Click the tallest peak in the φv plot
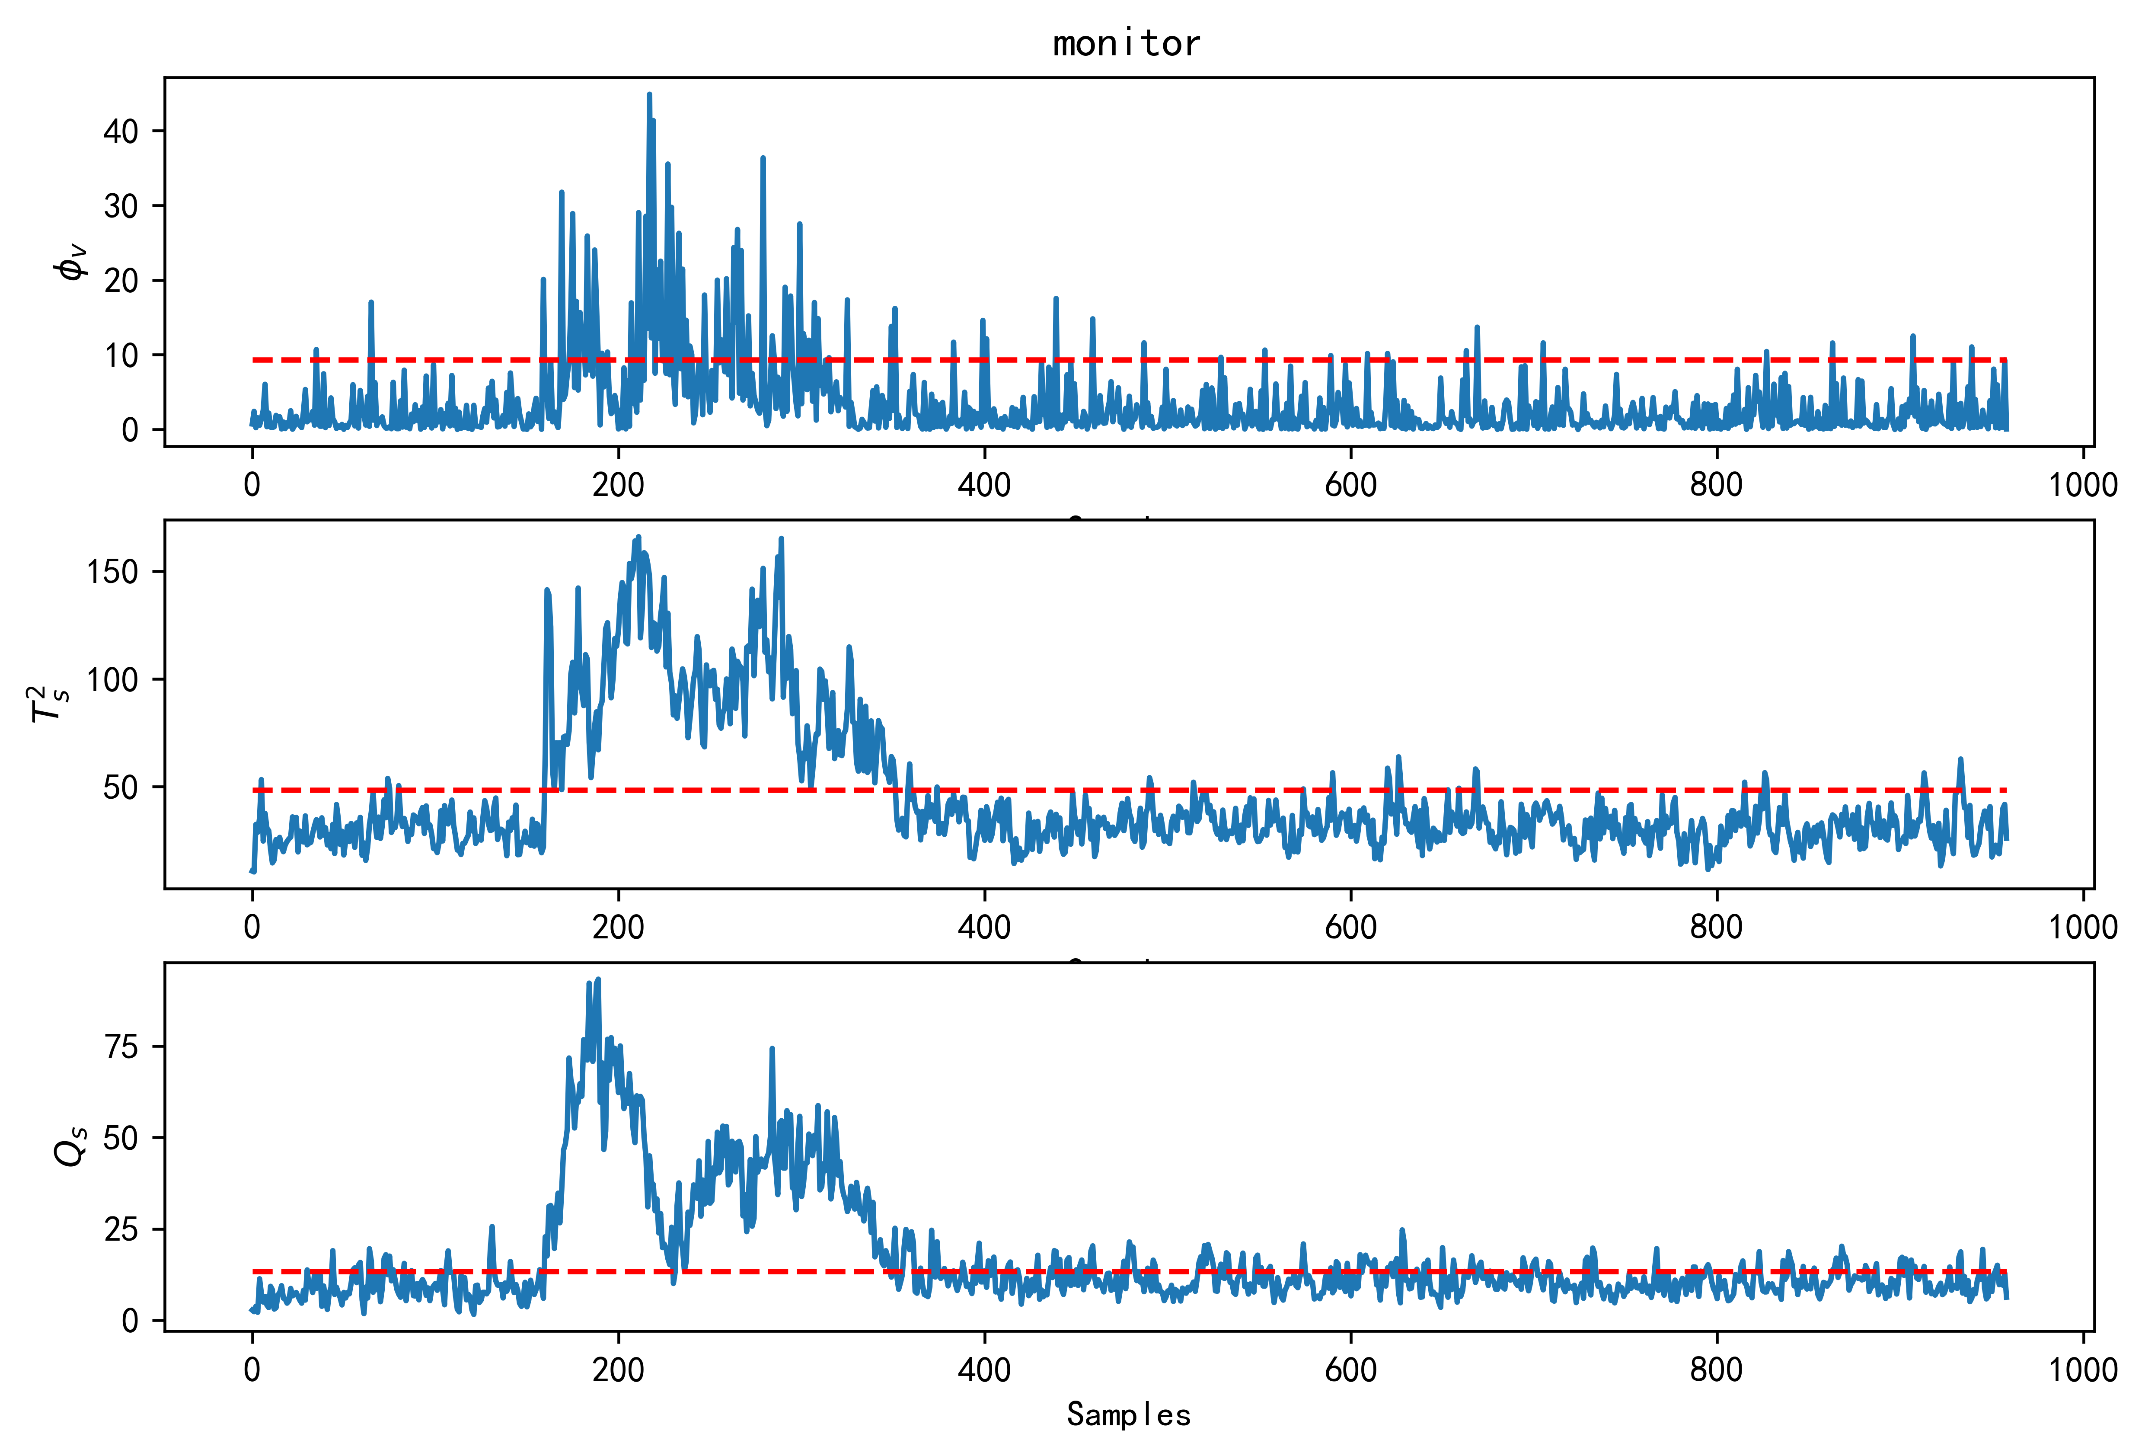The image size is (2145, 1456). click(x=650, y=95)
